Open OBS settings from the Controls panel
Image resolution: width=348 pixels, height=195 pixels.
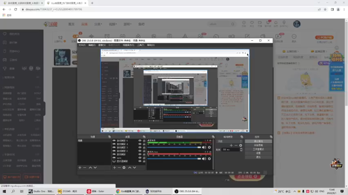258,153
